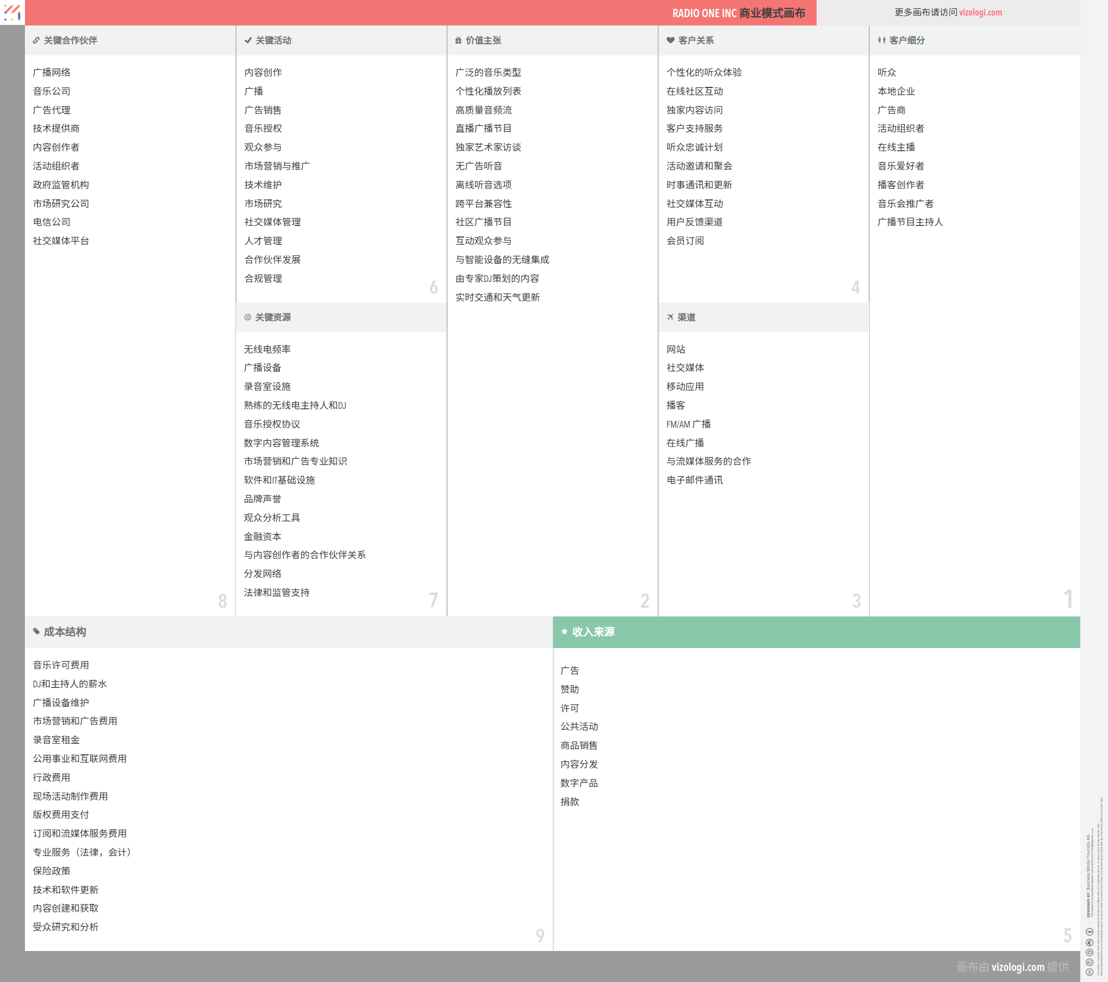Viewport: 1108px width, 982px height.
Task: Click the 广播网络 partner item
Action: click(52, 73)
